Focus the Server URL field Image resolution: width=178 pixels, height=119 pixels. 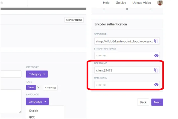pos(127,41)
